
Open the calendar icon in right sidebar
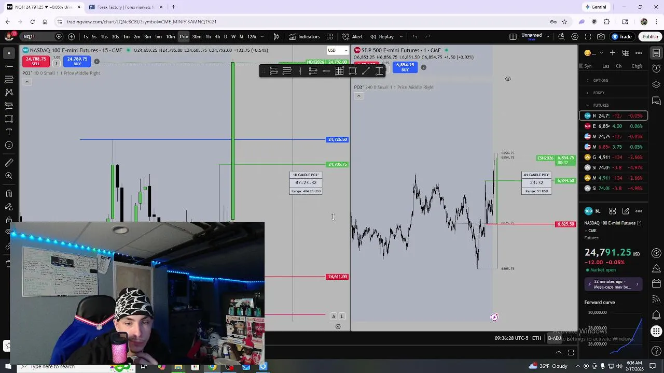point(656,283)
